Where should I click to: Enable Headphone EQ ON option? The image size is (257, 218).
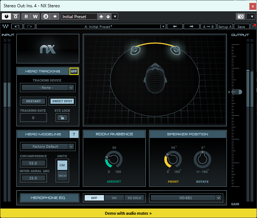point(114,198)
